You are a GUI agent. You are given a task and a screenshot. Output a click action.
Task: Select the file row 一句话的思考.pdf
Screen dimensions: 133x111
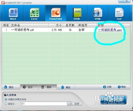click(x=66, y=30)
